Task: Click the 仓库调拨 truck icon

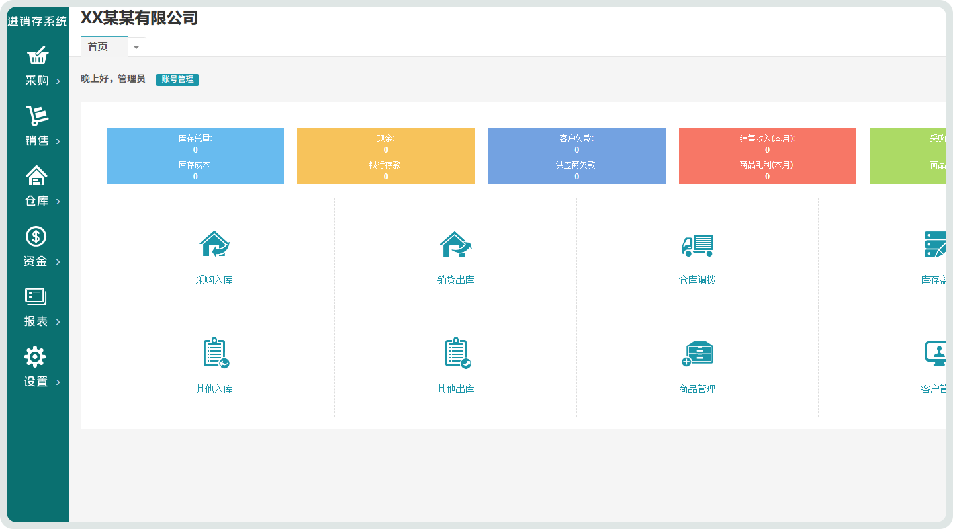Action: pyautogui.click(x=697, y=245)
